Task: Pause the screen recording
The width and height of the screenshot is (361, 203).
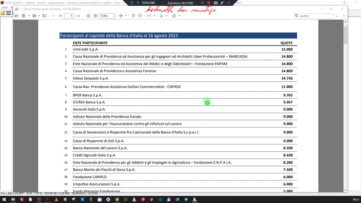Action: point(202,3)
